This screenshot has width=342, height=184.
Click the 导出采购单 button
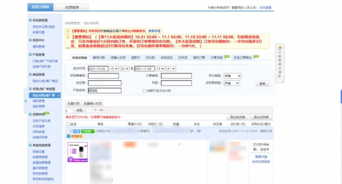(x=261, y=117)
